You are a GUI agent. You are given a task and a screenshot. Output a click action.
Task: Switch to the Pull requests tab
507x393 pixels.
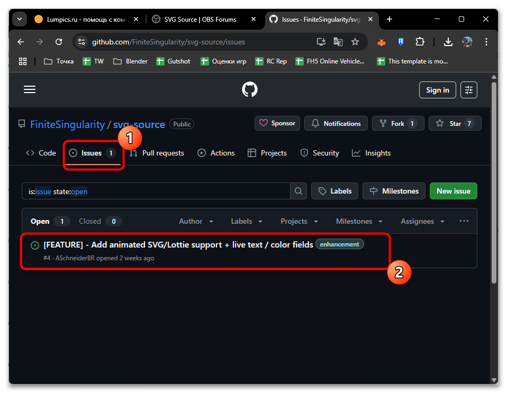(157, 153)
